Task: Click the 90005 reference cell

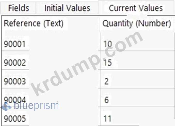Action: [15, 119]
